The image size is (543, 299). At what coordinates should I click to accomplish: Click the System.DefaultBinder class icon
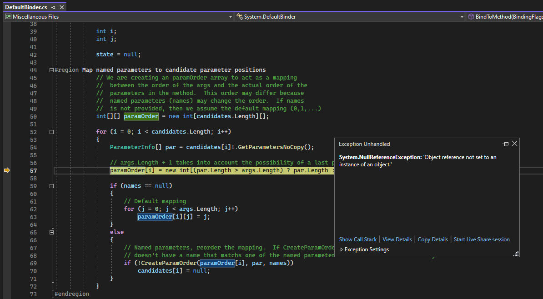pos(239,17)
